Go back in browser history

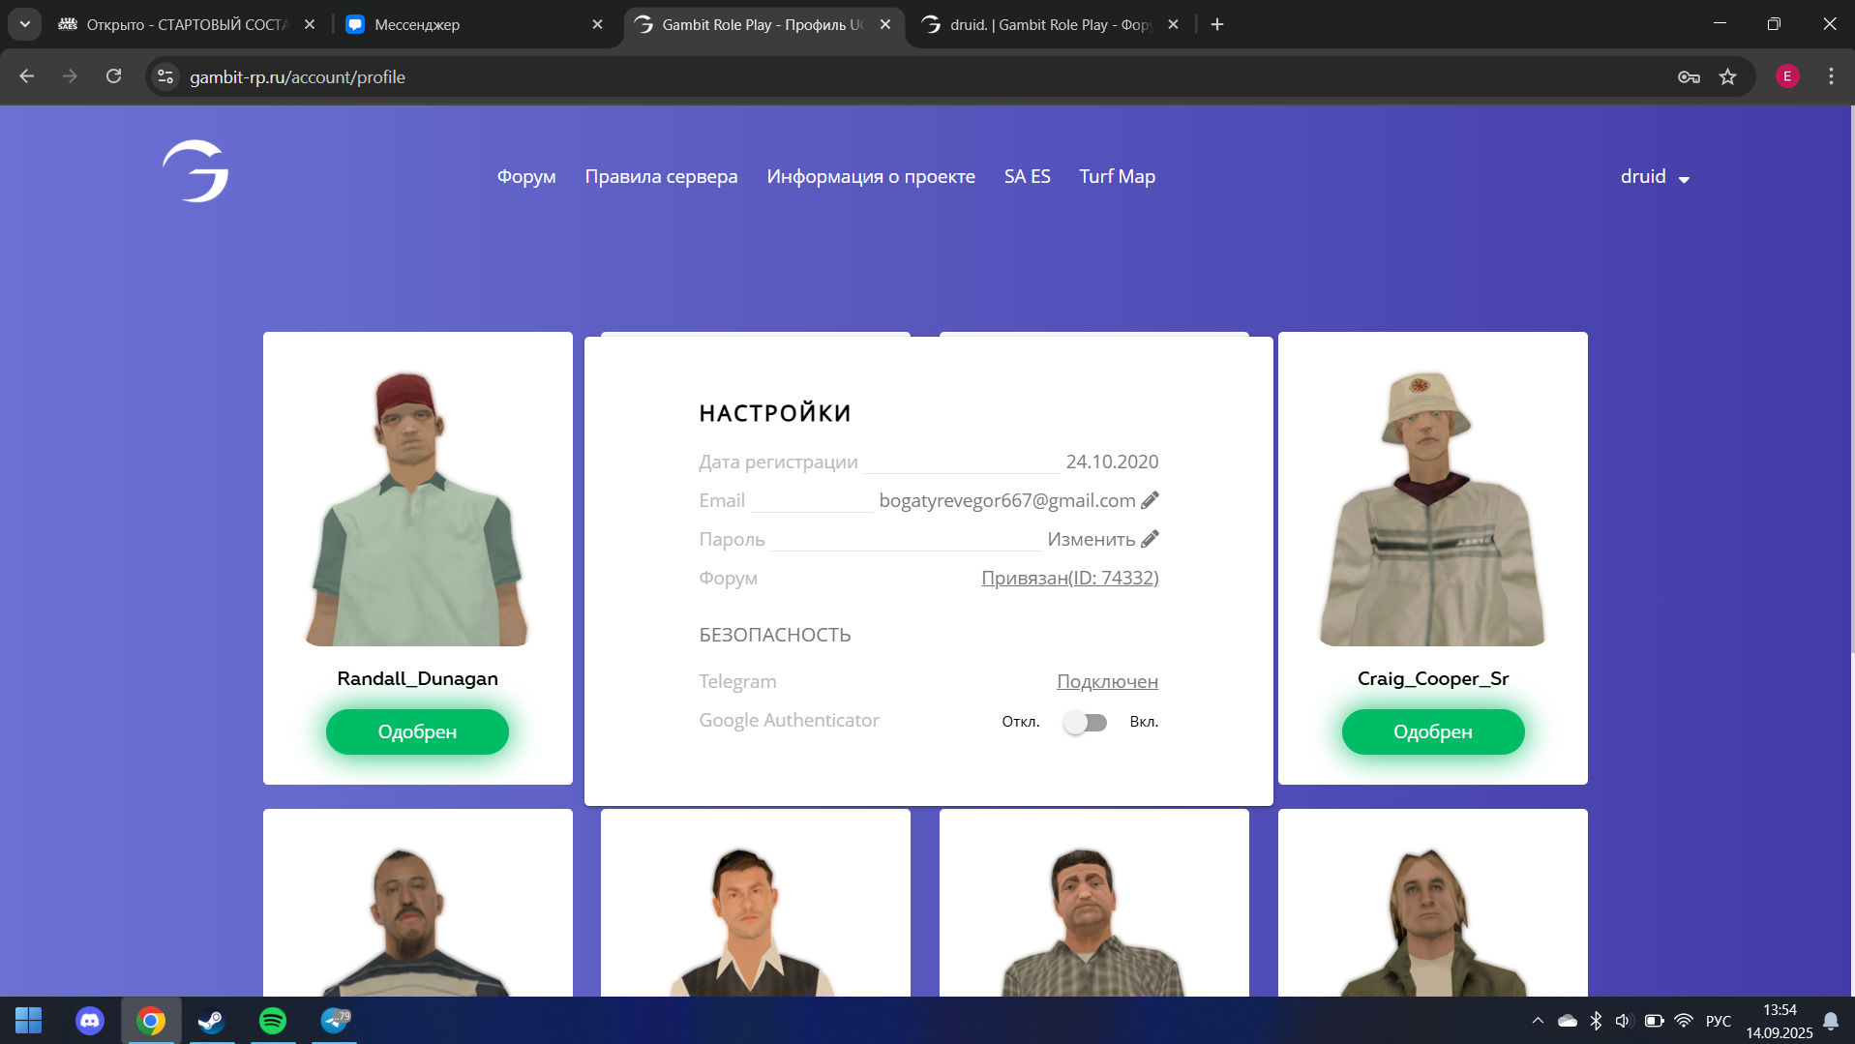pyautogui.click(x=27, y=76)
